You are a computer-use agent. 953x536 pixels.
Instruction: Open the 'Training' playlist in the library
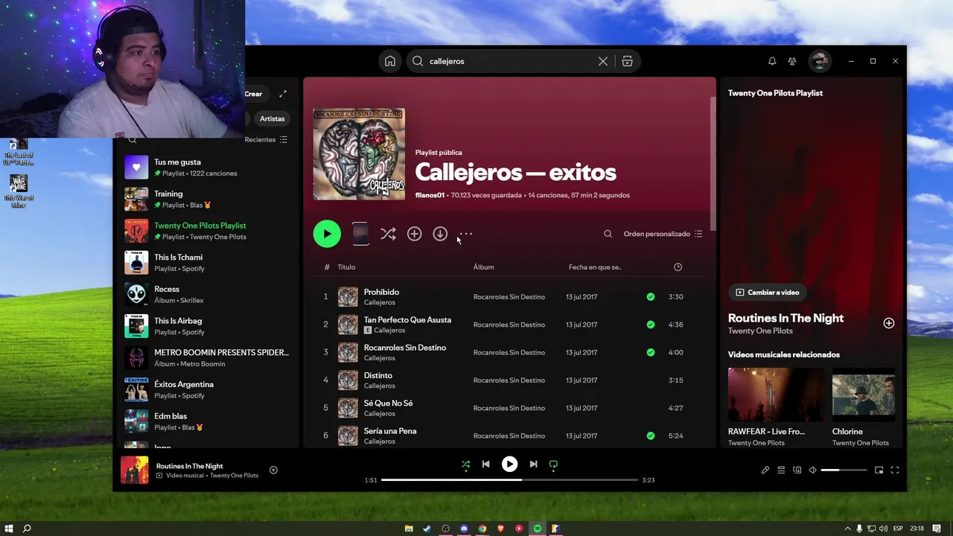(206, 199)
